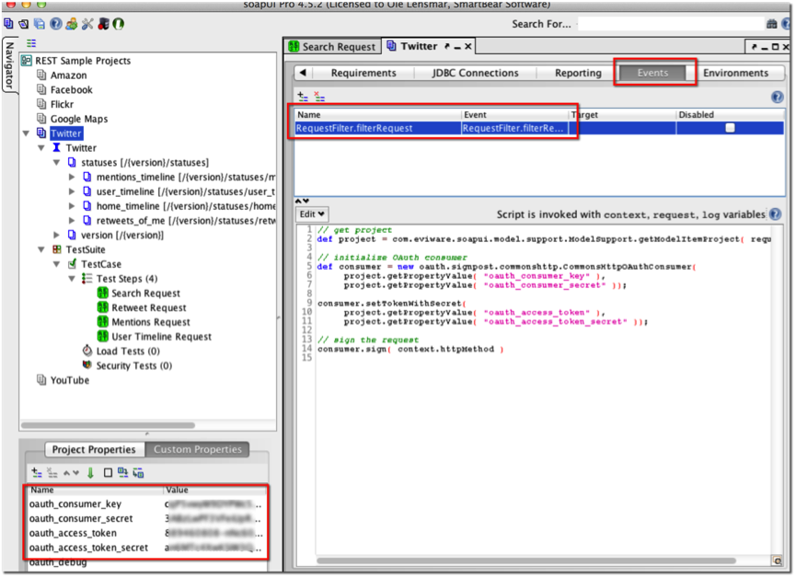Add a new project property via the plus icon
The width and height of the screenshot is (796, 578).
35,473
